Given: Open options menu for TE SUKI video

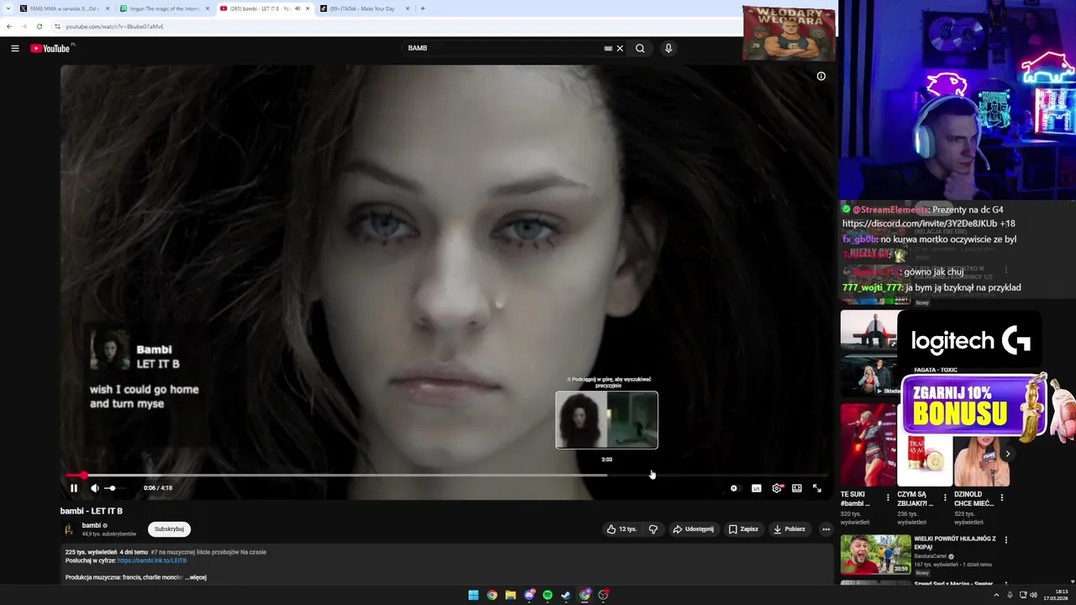Looking at the screenshot, I should click(888, 497).
